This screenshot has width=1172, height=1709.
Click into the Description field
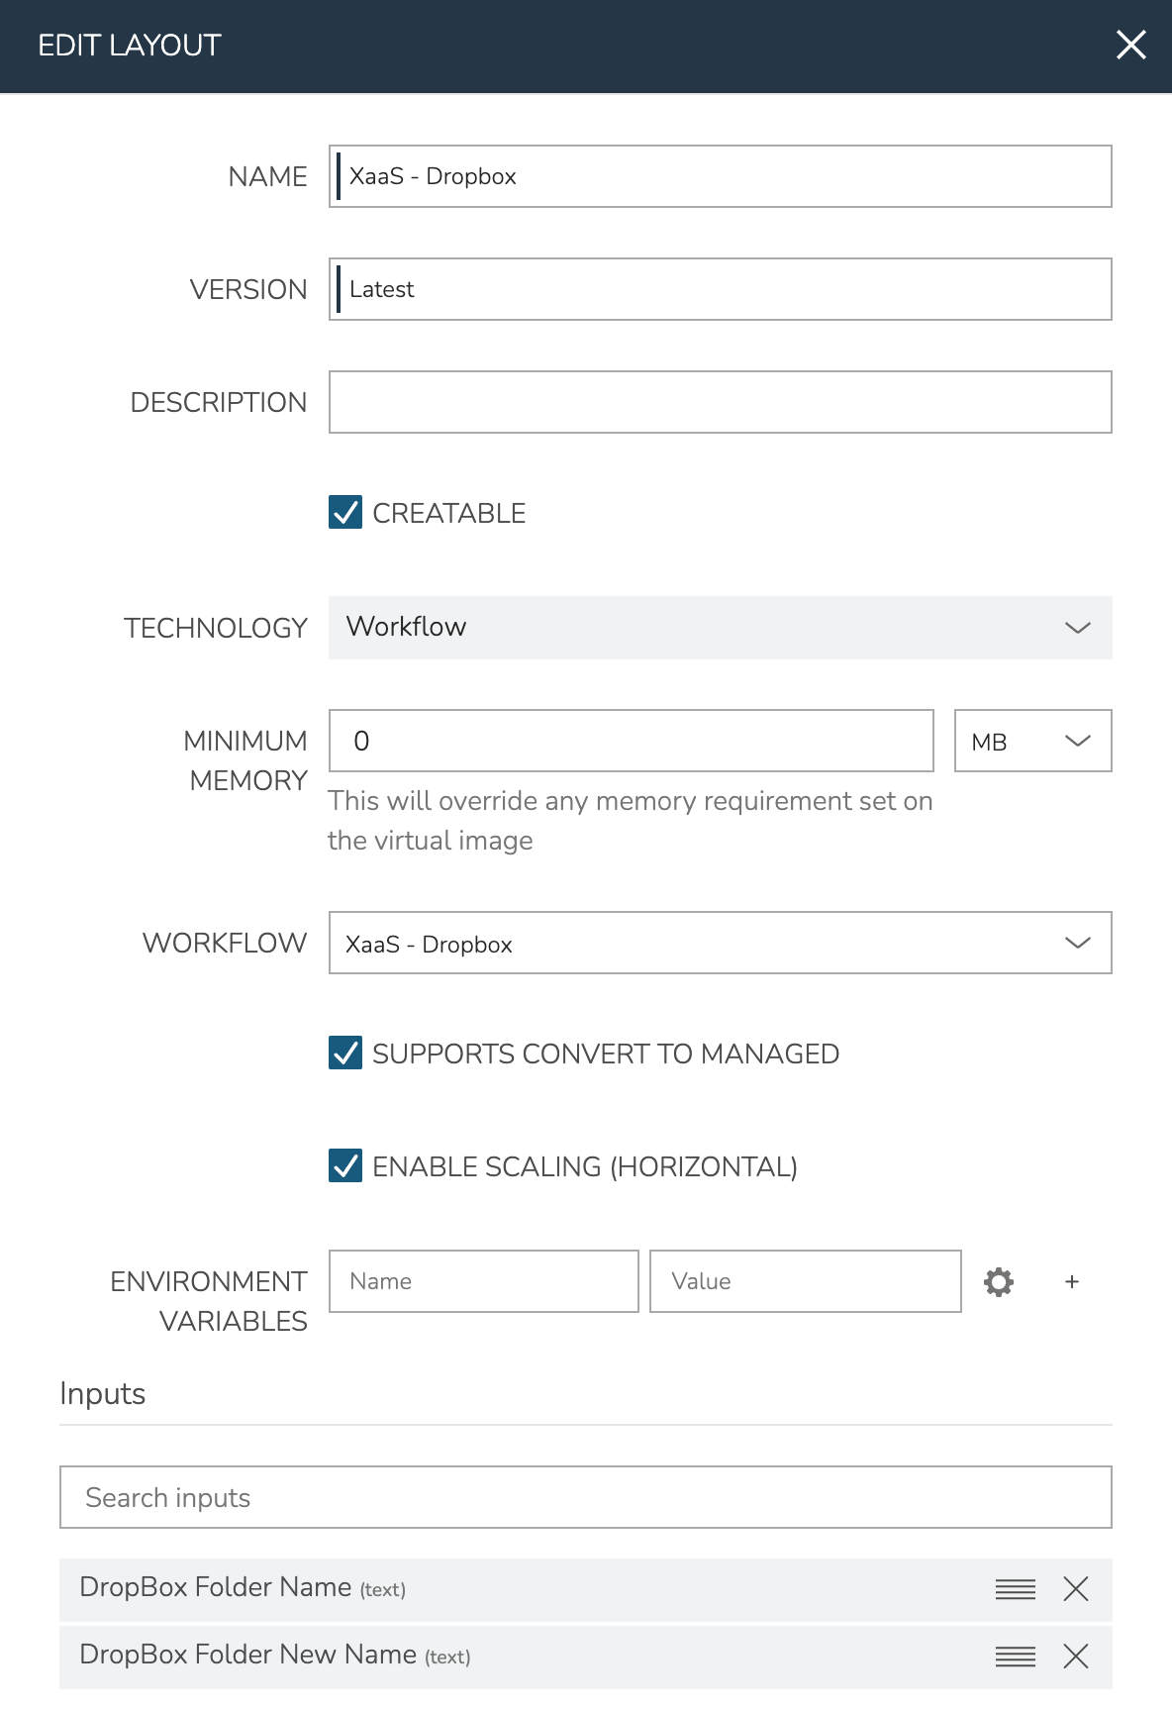(720, 402)
